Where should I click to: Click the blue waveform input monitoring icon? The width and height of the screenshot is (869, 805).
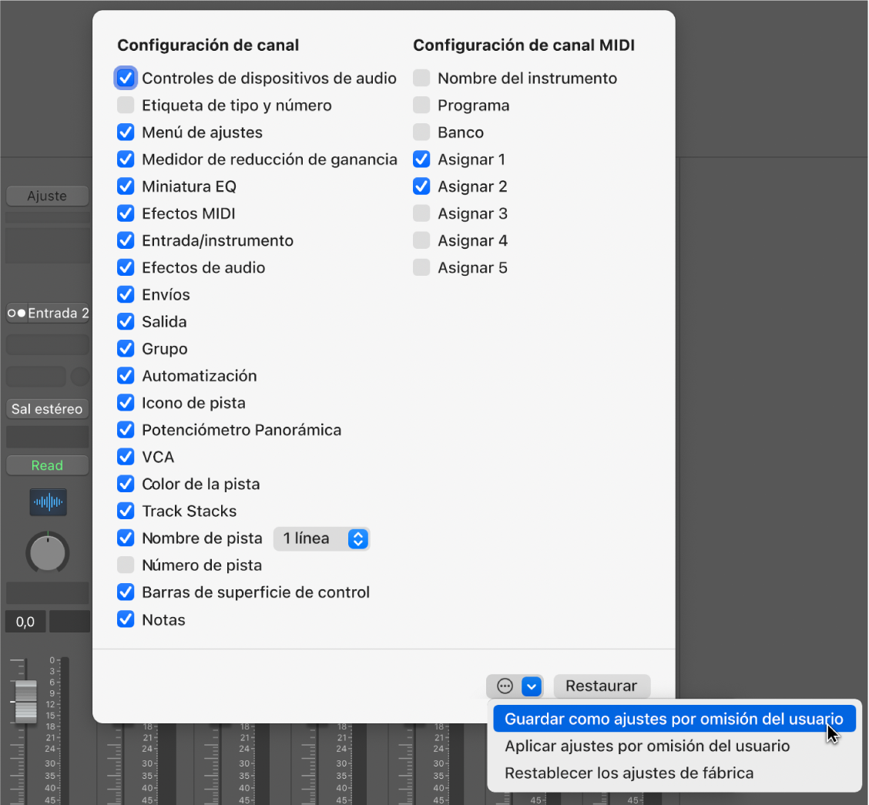click(47, 501)
